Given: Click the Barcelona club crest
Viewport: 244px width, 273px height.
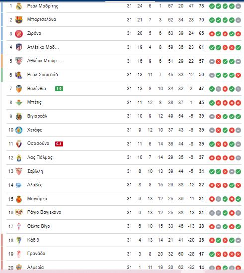Looking at the screenshot, I should [x=19, y=20].
